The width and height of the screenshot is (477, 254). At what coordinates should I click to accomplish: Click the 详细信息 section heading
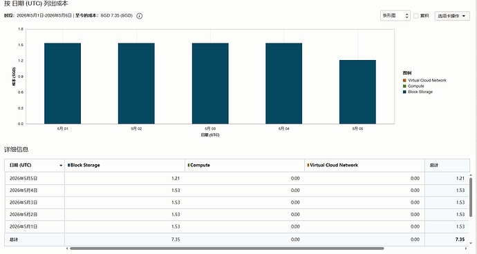point(16,150)
